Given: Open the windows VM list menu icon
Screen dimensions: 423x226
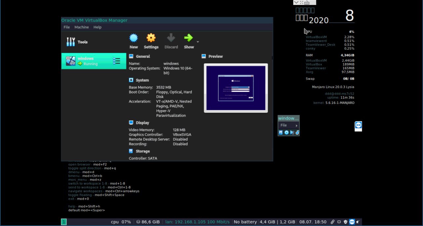Looking at the screenshot, I should [116, 61].
